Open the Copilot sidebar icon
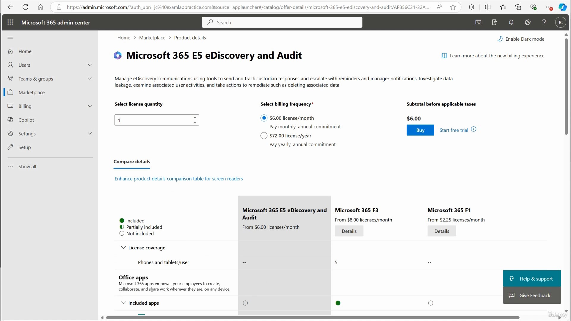 coord(562,7)
